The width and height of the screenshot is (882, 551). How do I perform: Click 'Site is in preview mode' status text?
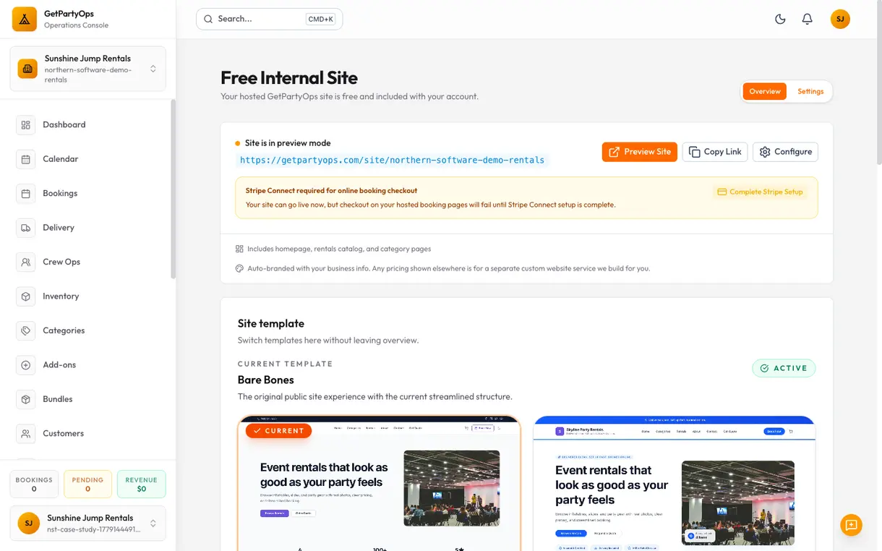tap(288, 143)
